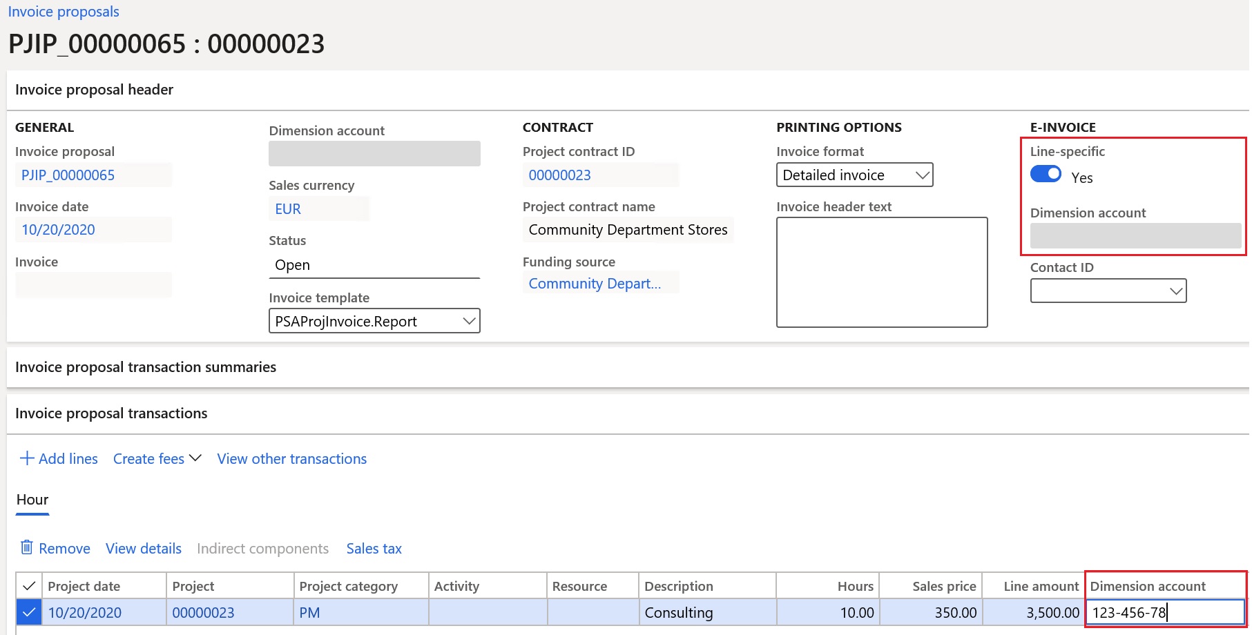This screenshot has height=635, width=1252.
Task: Click the Dimension account column header
Action: (x=1166, y=586)
